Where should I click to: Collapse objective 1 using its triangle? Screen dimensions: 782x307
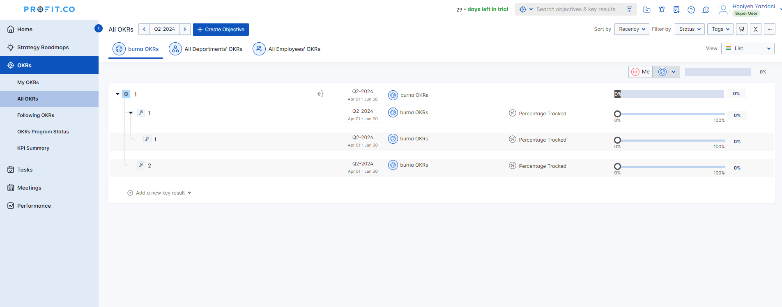pos(117,94)
